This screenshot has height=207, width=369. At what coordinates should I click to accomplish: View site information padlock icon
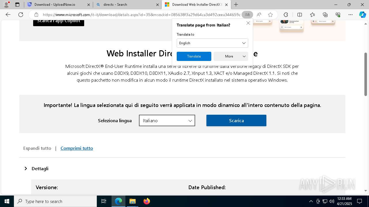[x=36, y=15]
